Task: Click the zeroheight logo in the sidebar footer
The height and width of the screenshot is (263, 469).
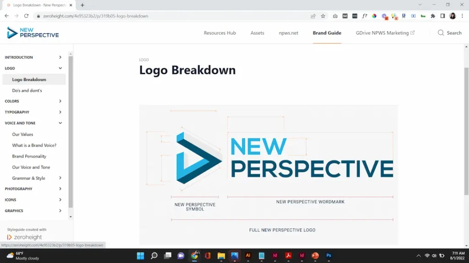Action: click(x=25, y=237)
